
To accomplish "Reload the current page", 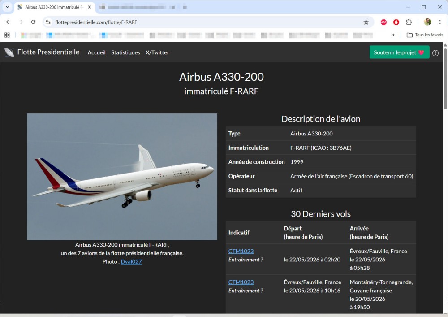I will (34, 22).
